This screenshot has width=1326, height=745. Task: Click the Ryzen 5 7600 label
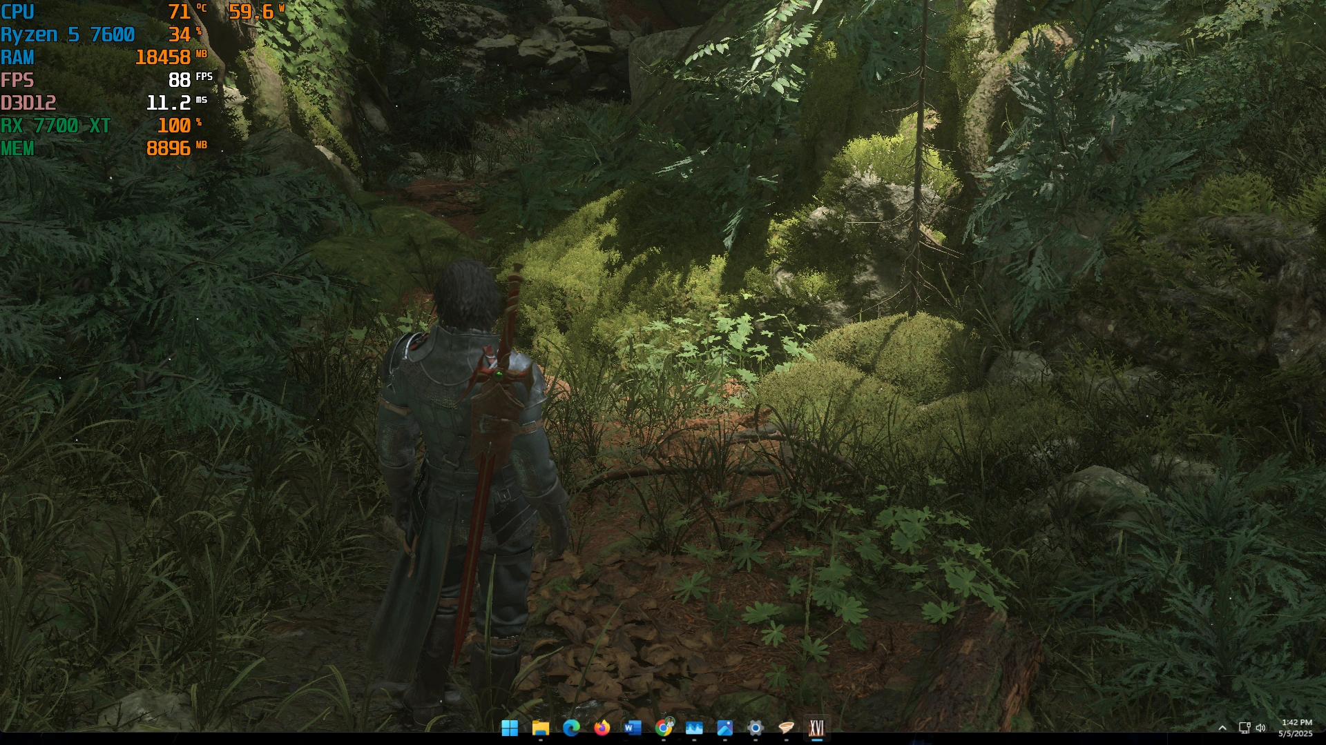click(68, 34)
